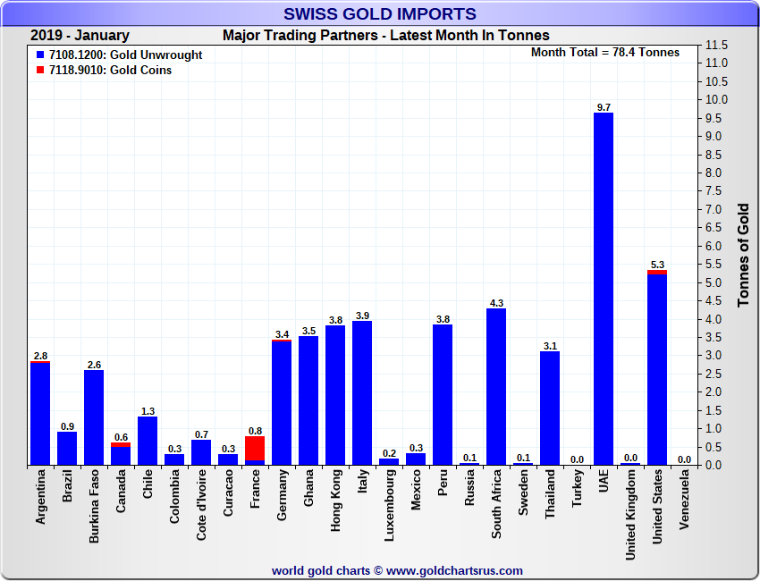
Task: Select the Argentina bar
Action: click(40, 414)
